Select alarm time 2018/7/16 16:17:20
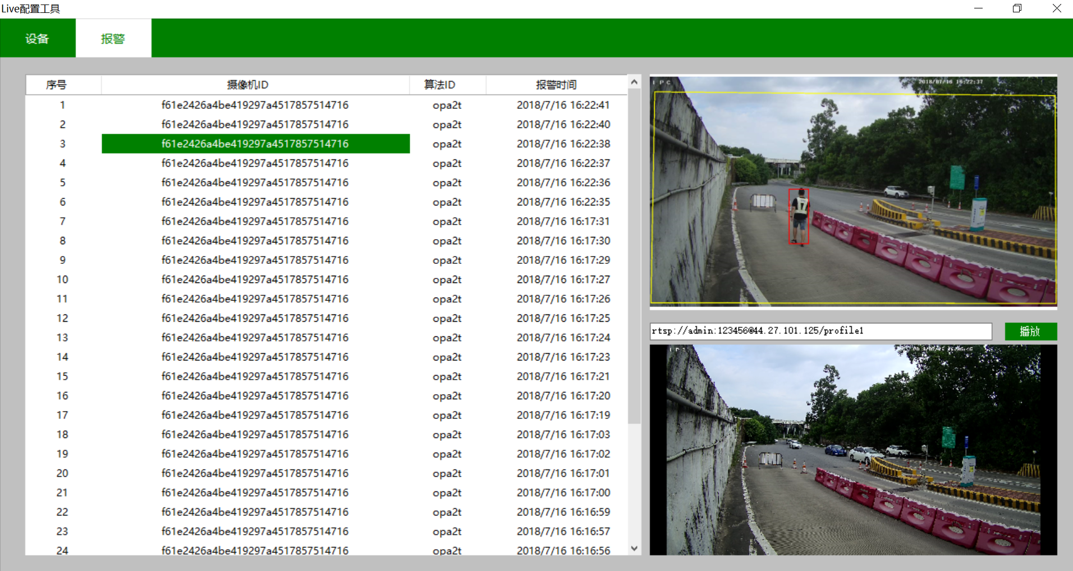Viewport: 1073px width, 571px height. tap(563, 396)
